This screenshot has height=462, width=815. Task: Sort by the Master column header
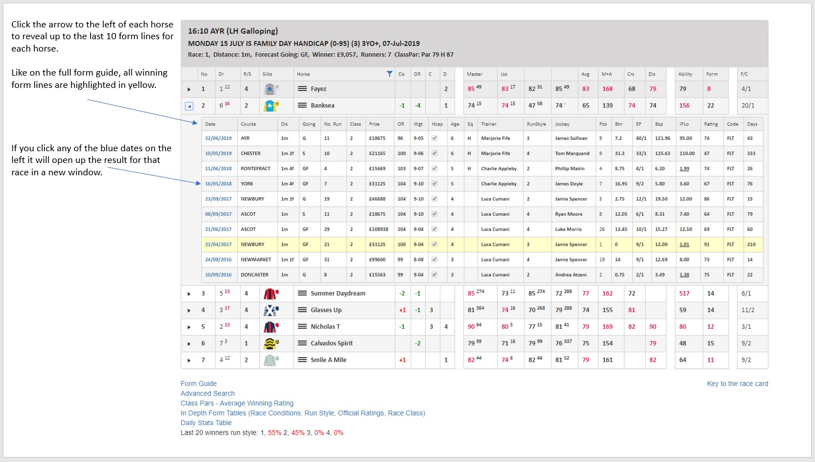click(x=475, y=74)
